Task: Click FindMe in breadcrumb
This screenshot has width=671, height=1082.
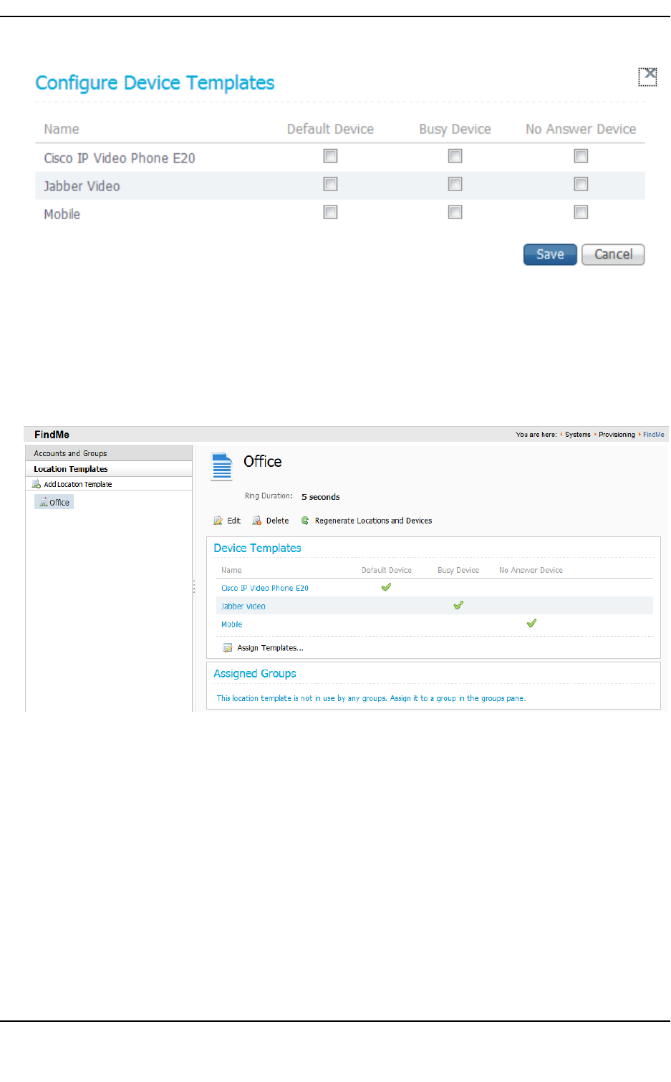Action: pos(654,435)
